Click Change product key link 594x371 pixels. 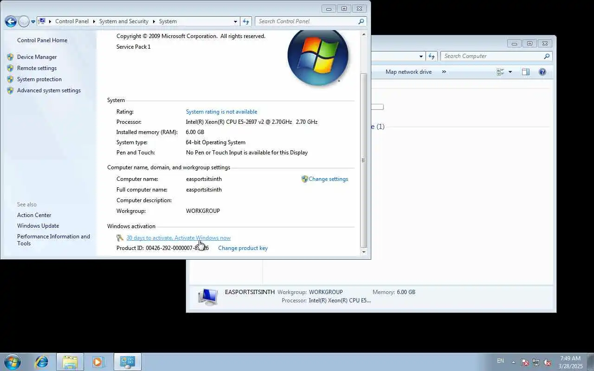tap(243, 248)
